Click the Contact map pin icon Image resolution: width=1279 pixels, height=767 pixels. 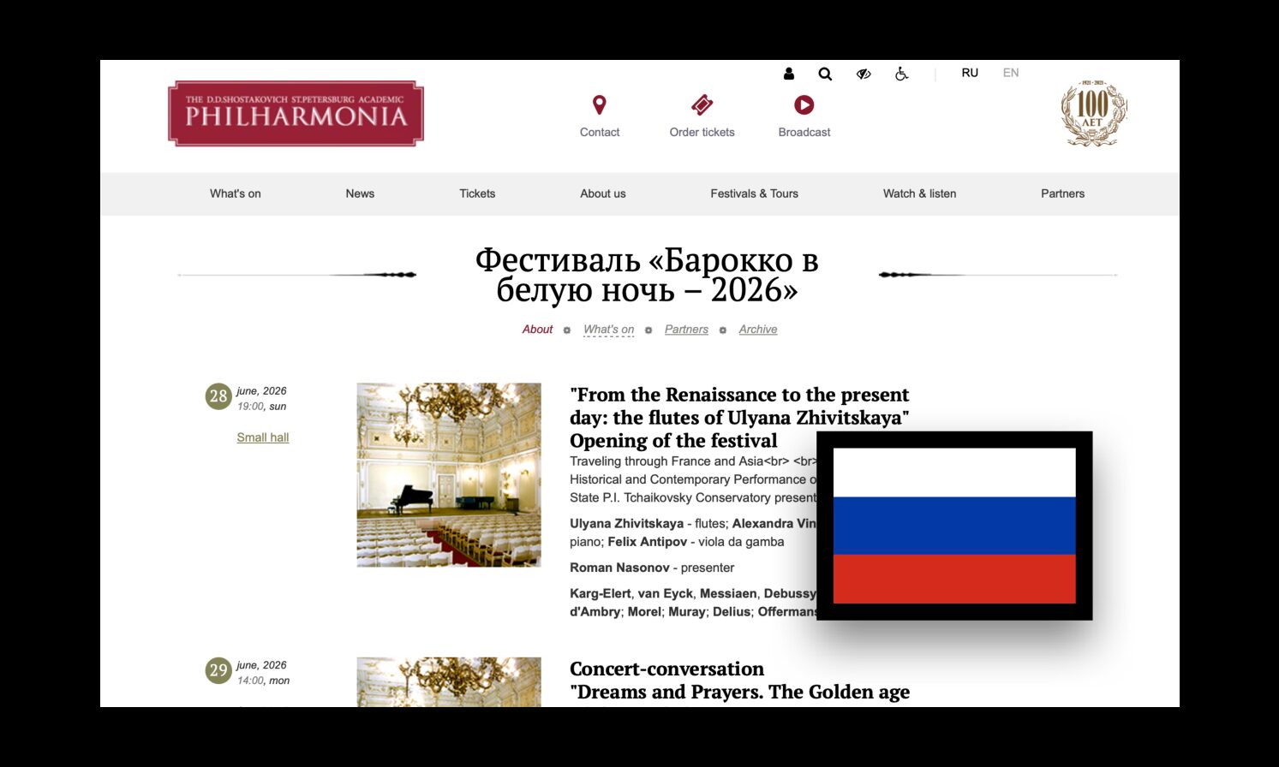point(600,104)
